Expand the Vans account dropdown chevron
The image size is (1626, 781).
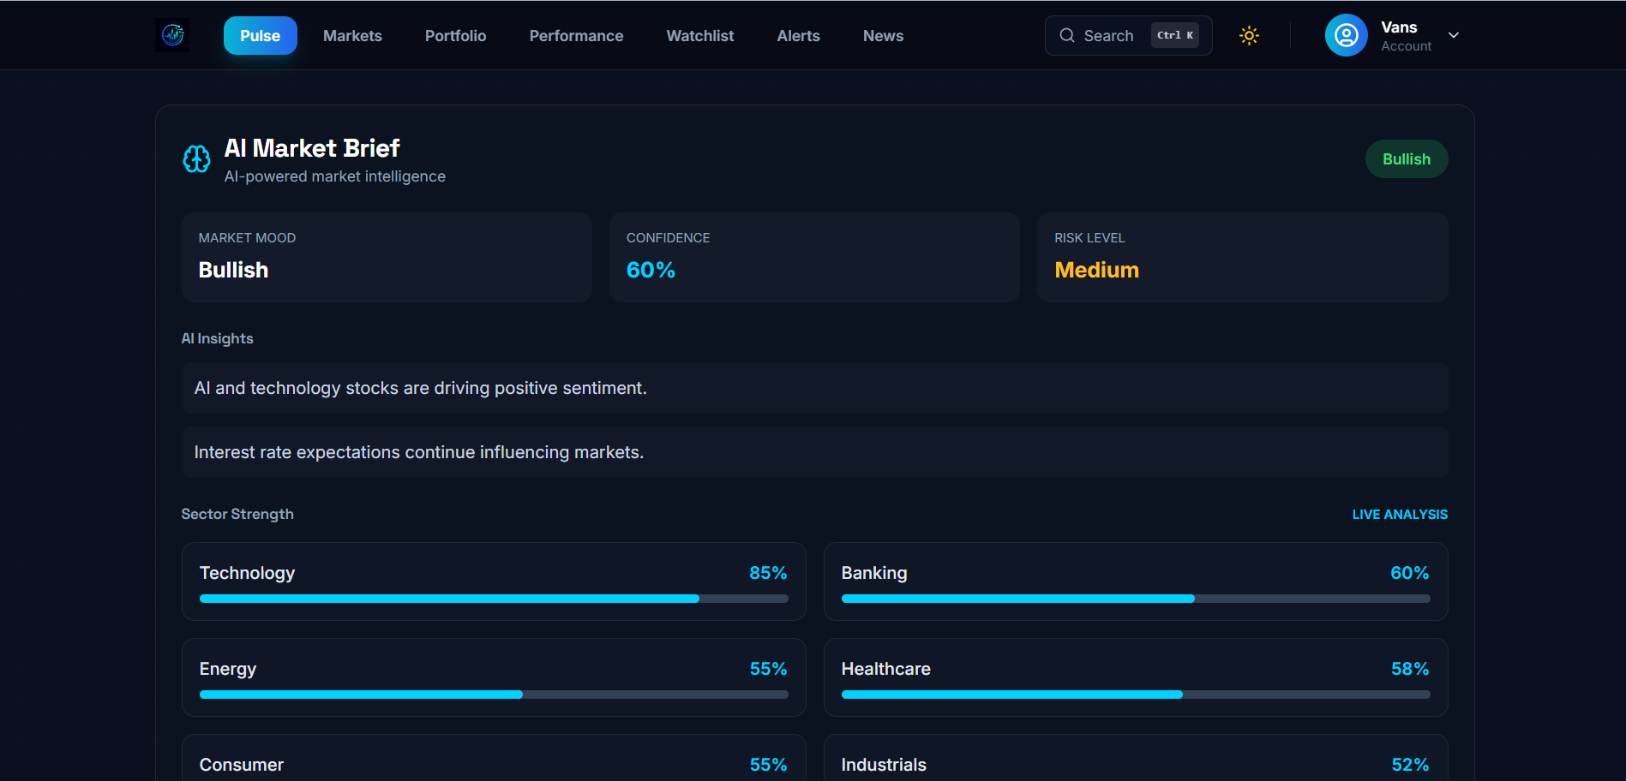pos(1454,35)
